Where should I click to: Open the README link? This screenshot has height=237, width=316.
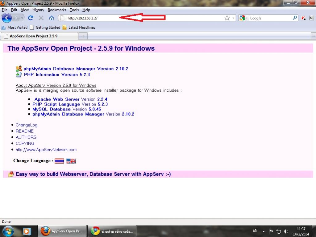(25, 131)
